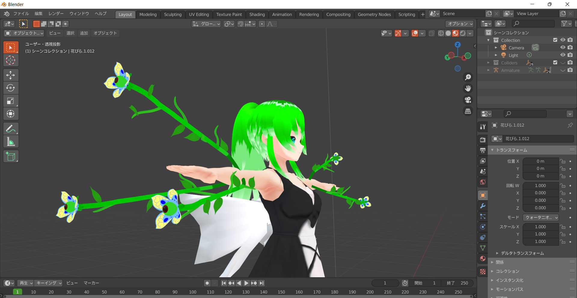Click the 位置 X value field

(540, 161)
